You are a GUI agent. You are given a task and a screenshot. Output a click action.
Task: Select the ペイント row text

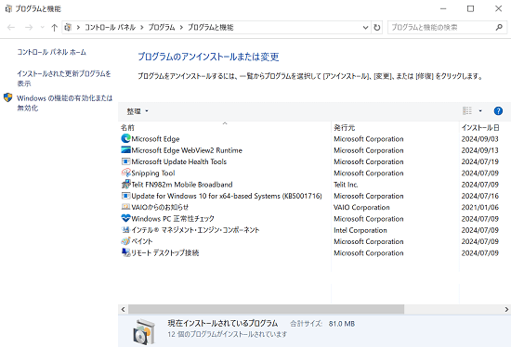pos(142,241)
